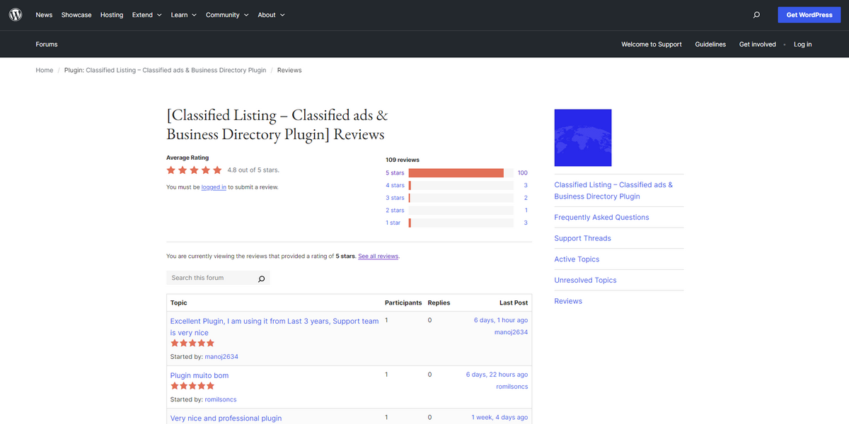Filter reviews by 1 star link
Screen dimensions: 849x424
coord(393,223)
